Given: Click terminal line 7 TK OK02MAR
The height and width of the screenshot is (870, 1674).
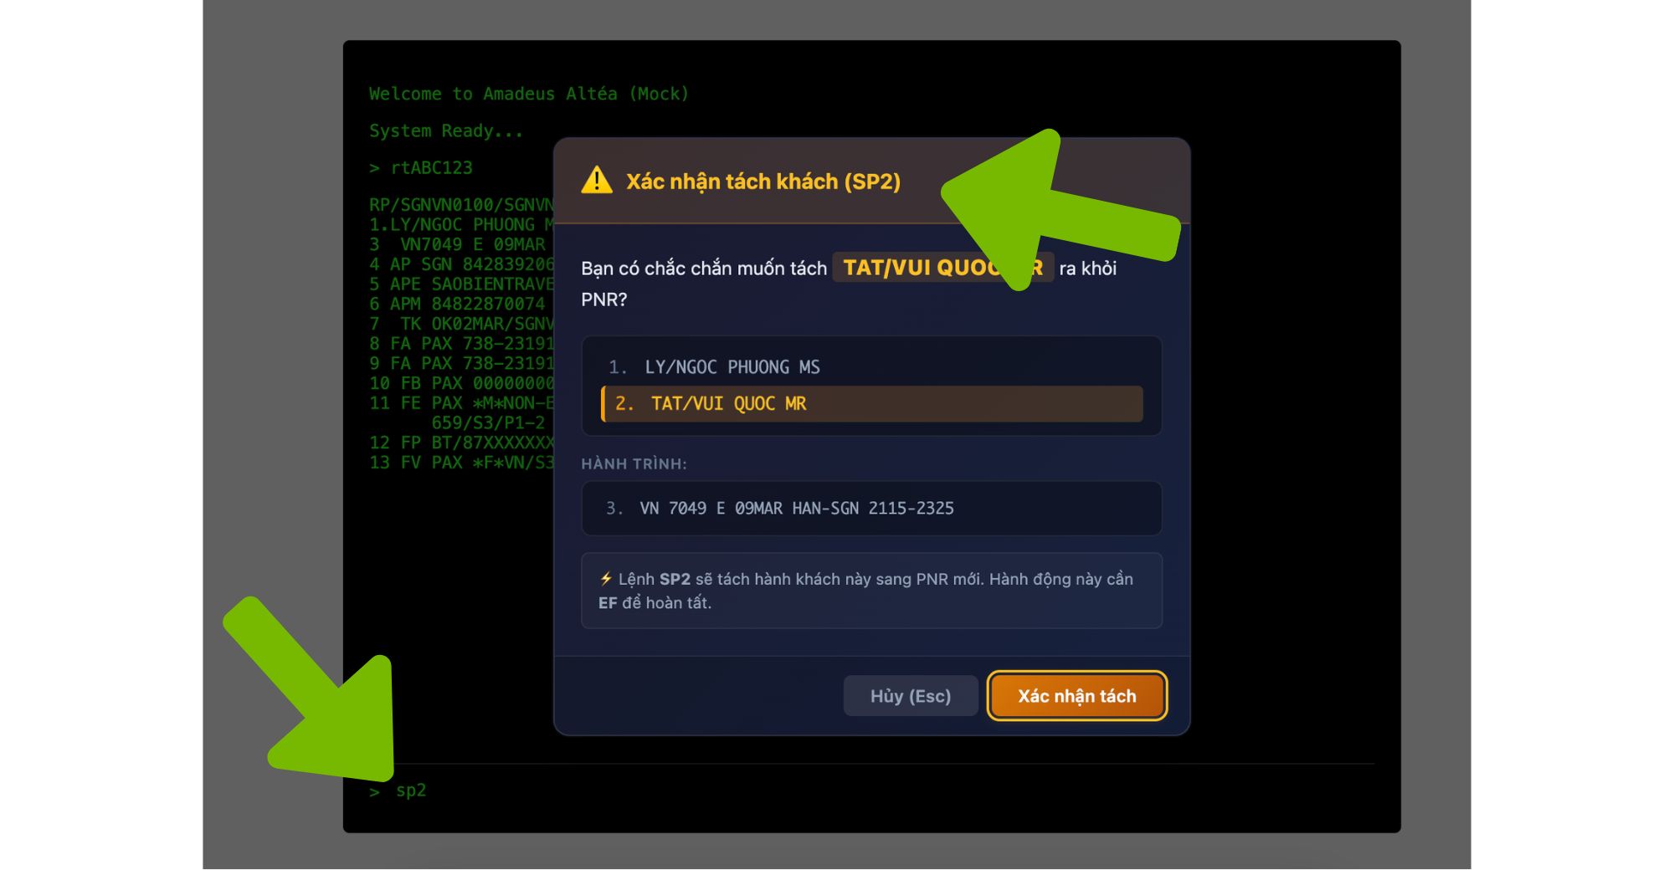Looking at the screenshot, I should pyautogui.click(x=460, y=324).
